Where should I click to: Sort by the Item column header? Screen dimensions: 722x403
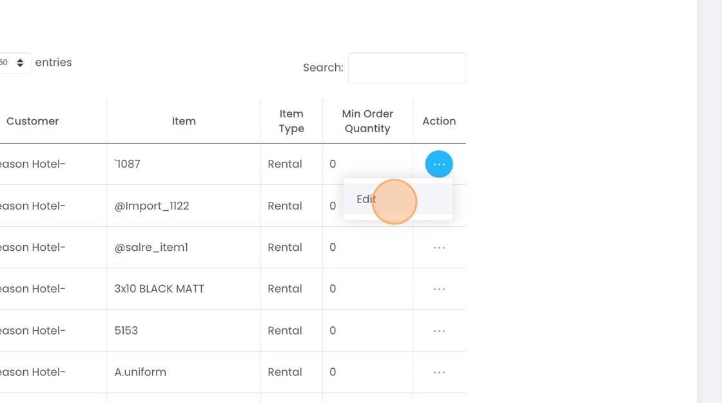(184, 121)
